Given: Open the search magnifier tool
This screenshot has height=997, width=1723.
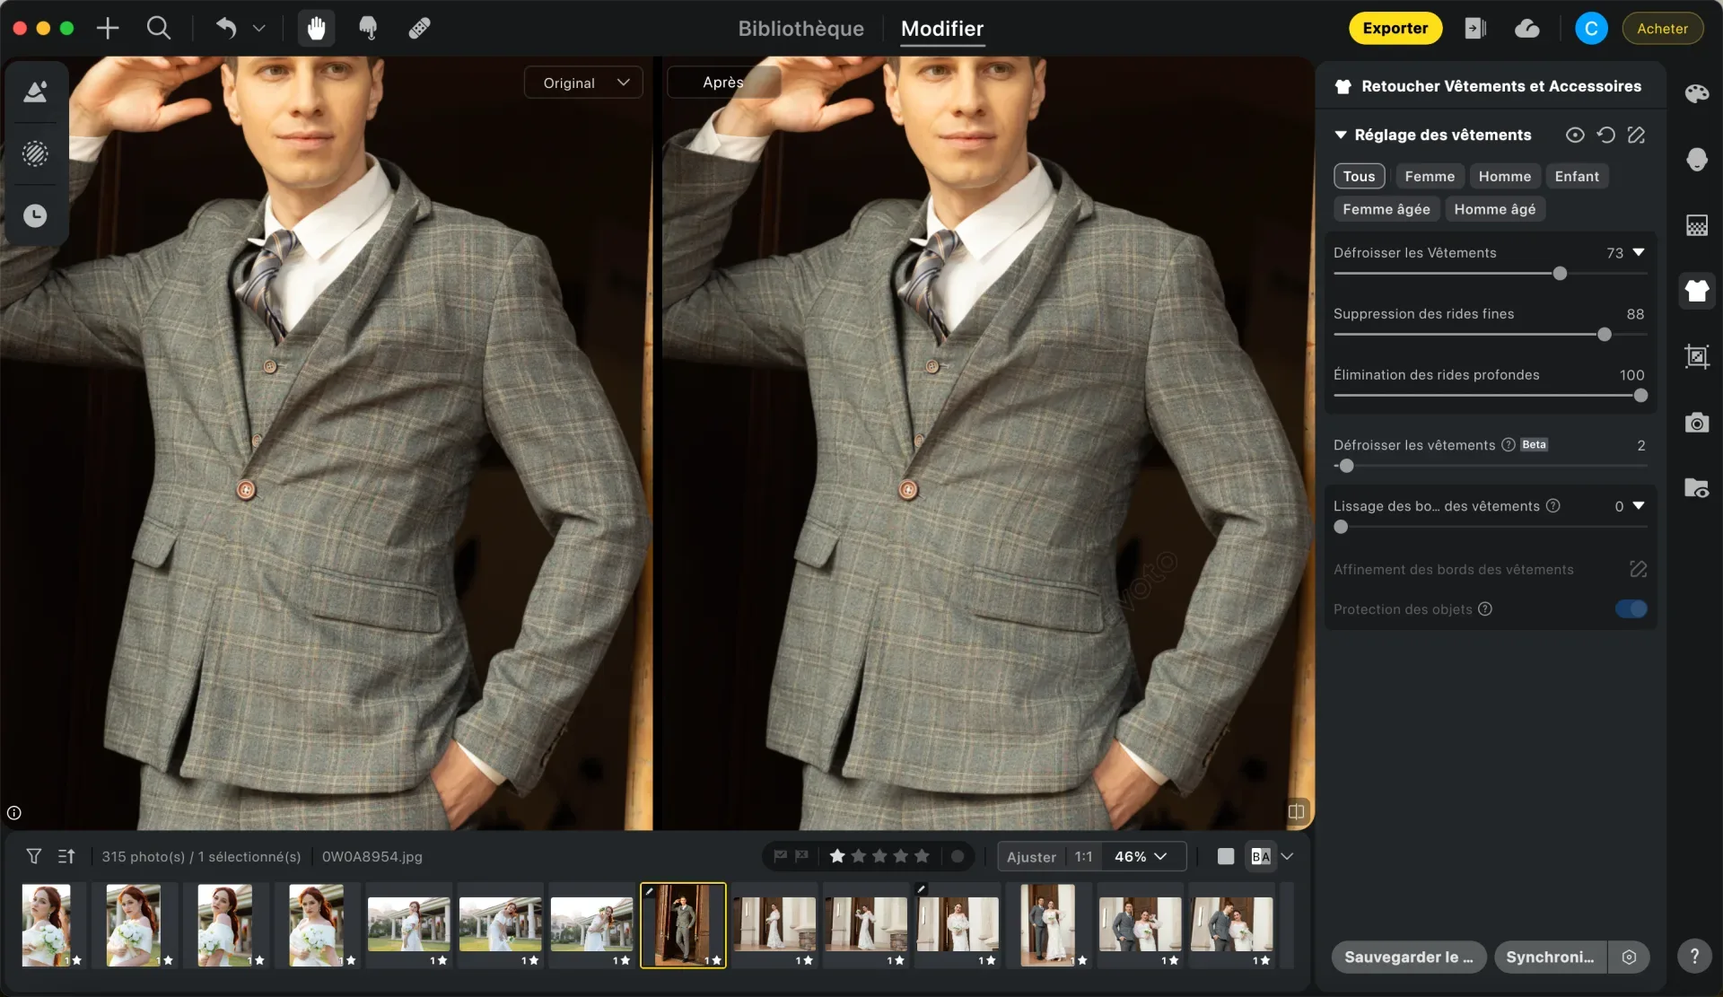Looking at the screenshot, I should tap(159, 28).
